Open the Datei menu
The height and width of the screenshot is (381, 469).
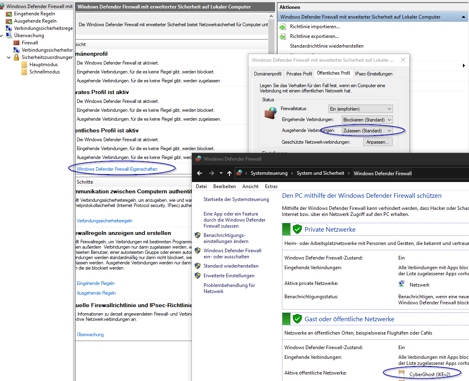(x=201, y=186)
